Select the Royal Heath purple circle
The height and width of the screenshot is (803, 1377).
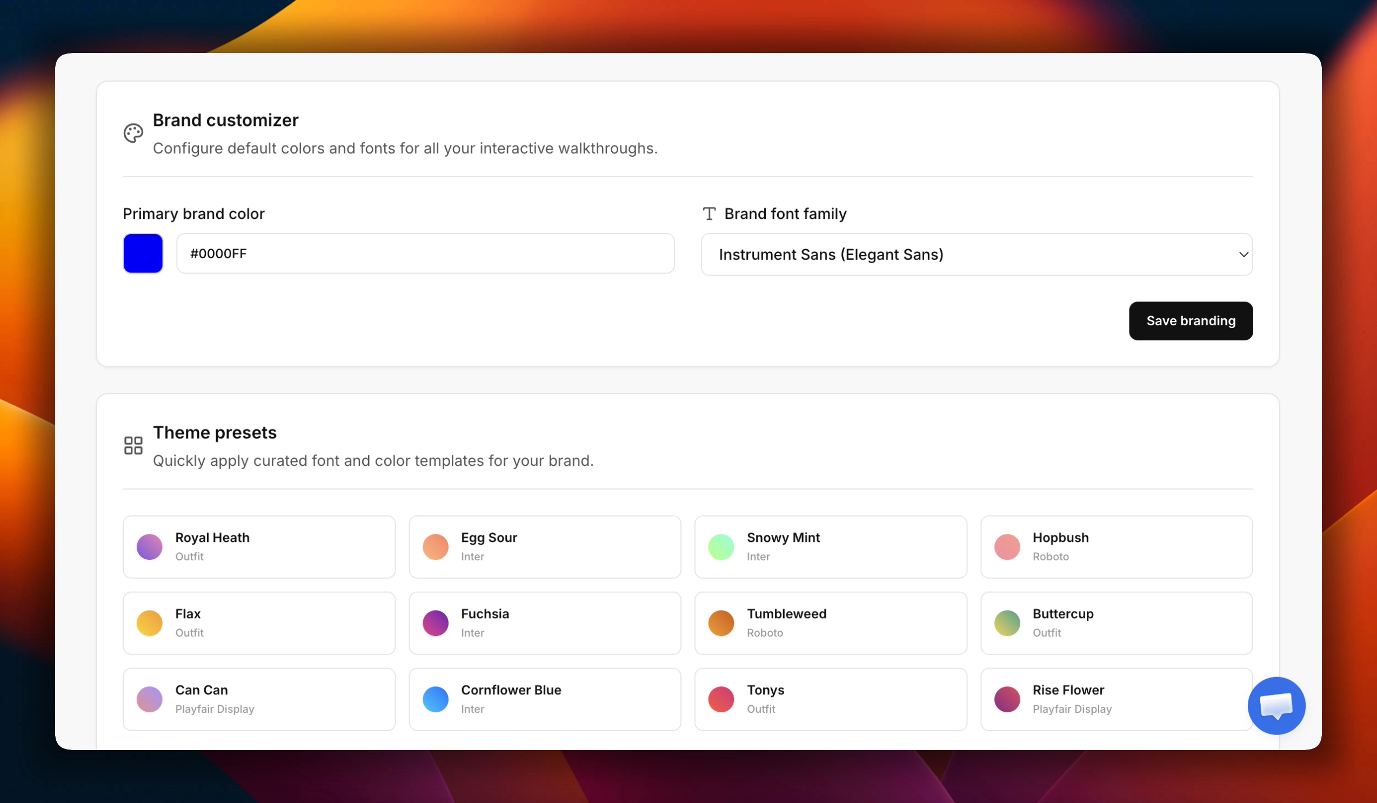pos(149,547)
